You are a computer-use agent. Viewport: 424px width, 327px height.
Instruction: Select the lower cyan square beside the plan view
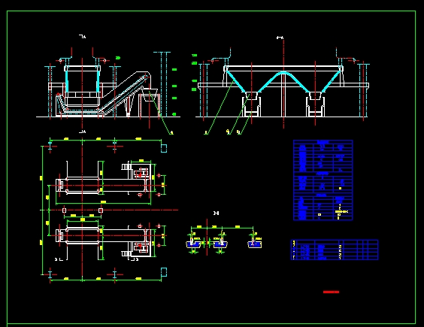pyautogui.click(x=164, y=272)
